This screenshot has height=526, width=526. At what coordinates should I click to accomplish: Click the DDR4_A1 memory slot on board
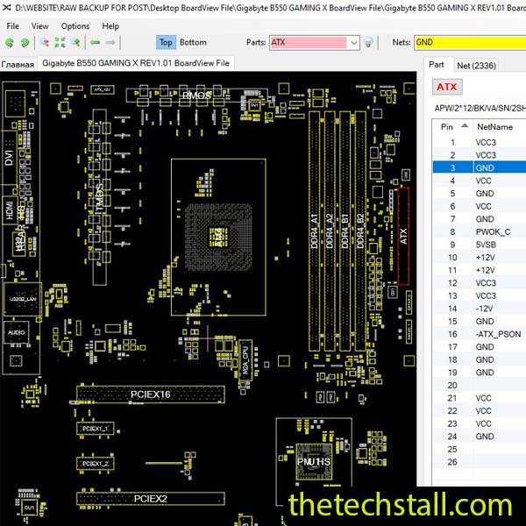pyautogui.click(x=315, y=231)
